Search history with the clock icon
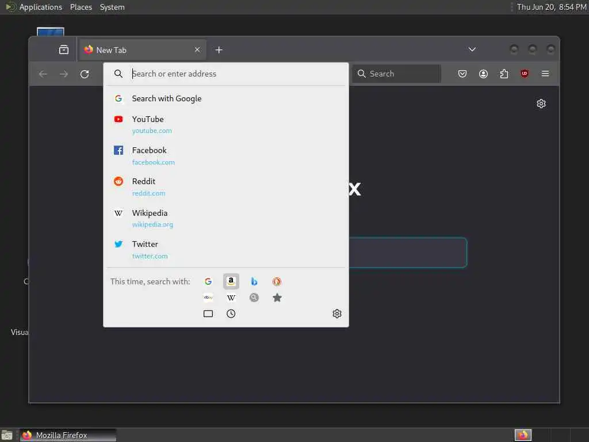This screenshot has height=442, width=589. tap(231, 314)
